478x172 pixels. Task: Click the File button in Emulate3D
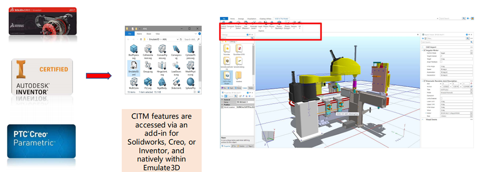224,19
